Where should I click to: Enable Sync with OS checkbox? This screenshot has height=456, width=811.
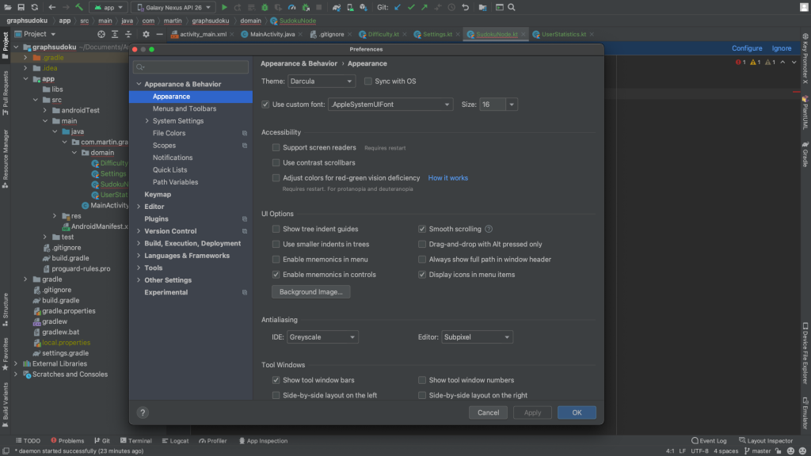368,82
